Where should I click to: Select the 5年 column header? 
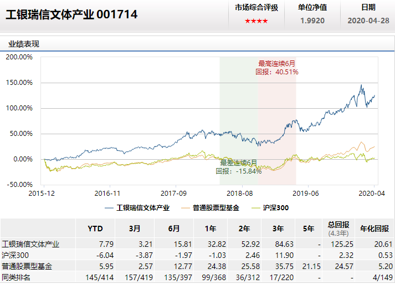click(x=309, y=229)
